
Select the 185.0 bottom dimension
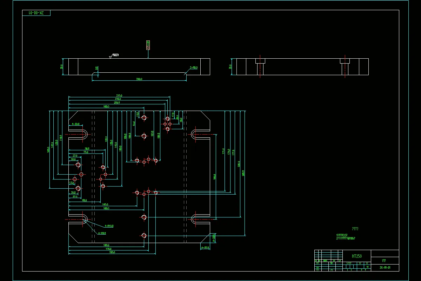point(112,252)
